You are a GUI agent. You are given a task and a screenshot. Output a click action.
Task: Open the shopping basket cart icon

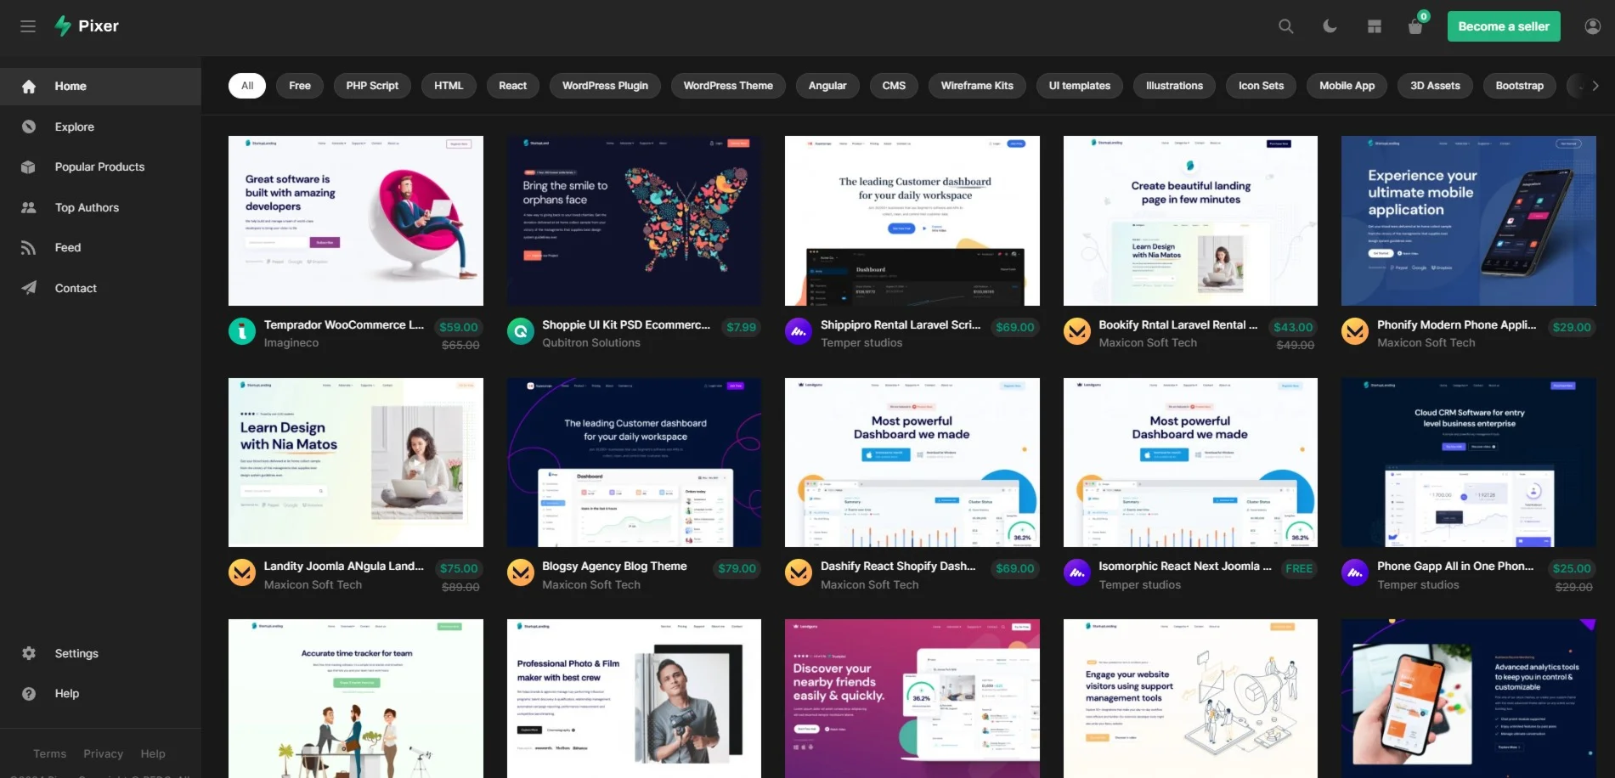tap(1415, 26)
